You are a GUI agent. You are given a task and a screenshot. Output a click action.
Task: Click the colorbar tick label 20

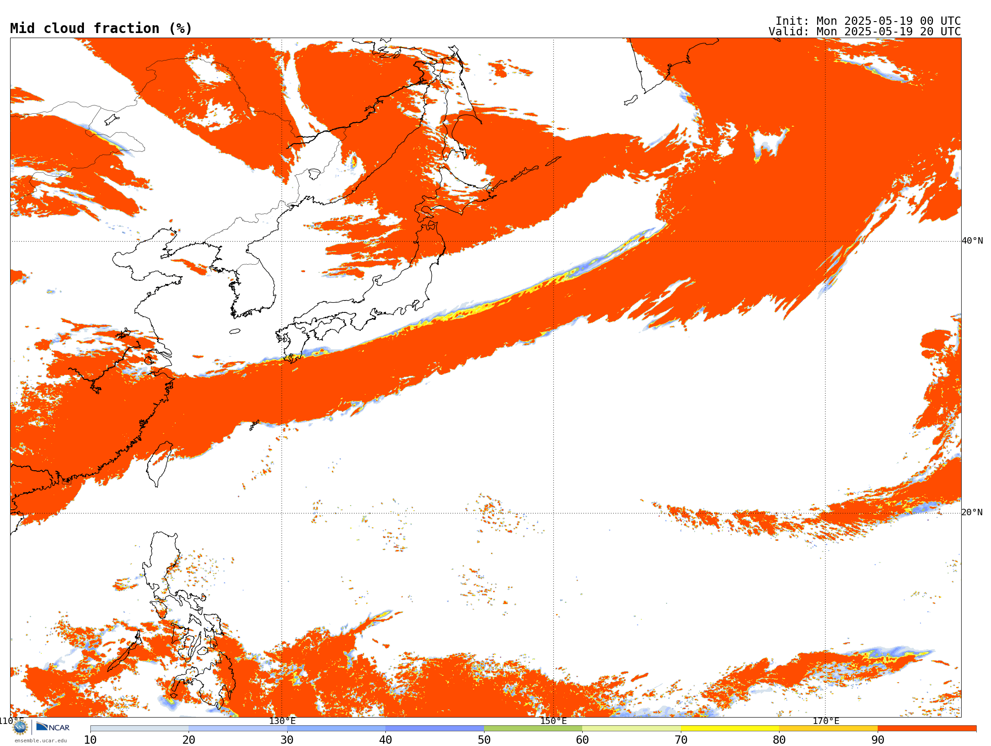click(x=189, y=740)
